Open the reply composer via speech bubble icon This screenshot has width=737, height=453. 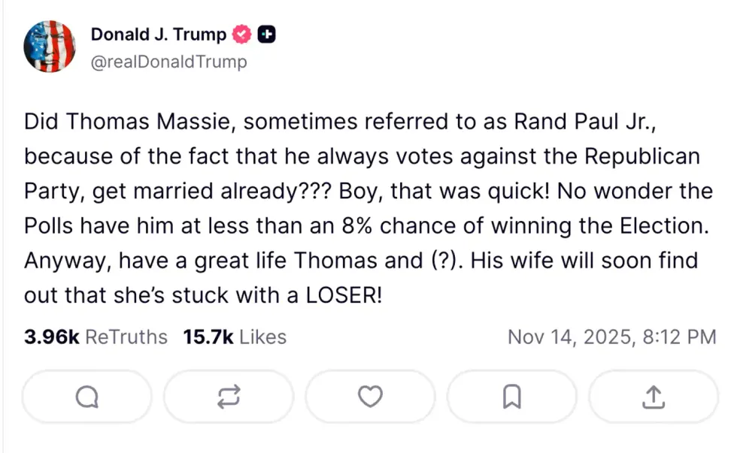tap(86, 397)
